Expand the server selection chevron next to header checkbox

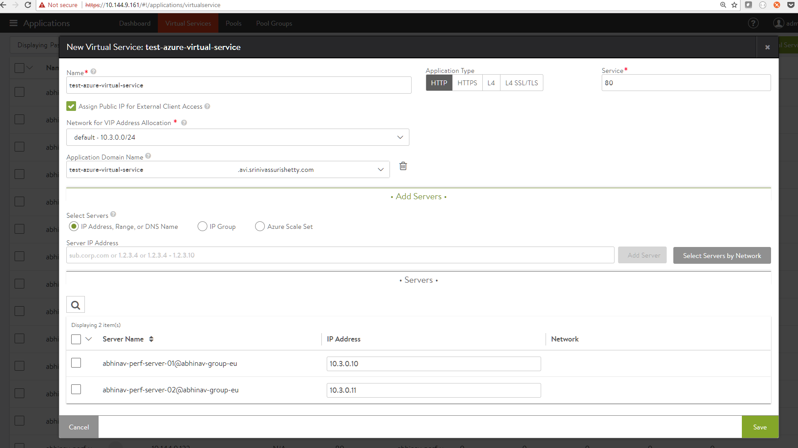pyautogui.click(x=88, y=339)
